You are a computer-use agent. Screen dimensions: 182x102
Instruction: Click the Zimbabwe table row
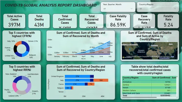(x=149, y=82)
